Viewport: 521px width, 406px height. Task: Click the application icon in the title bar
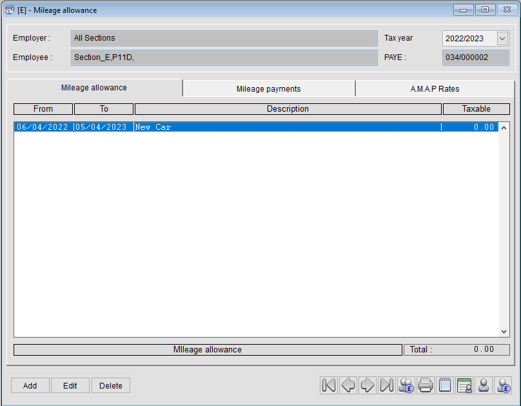coord(10,10)
